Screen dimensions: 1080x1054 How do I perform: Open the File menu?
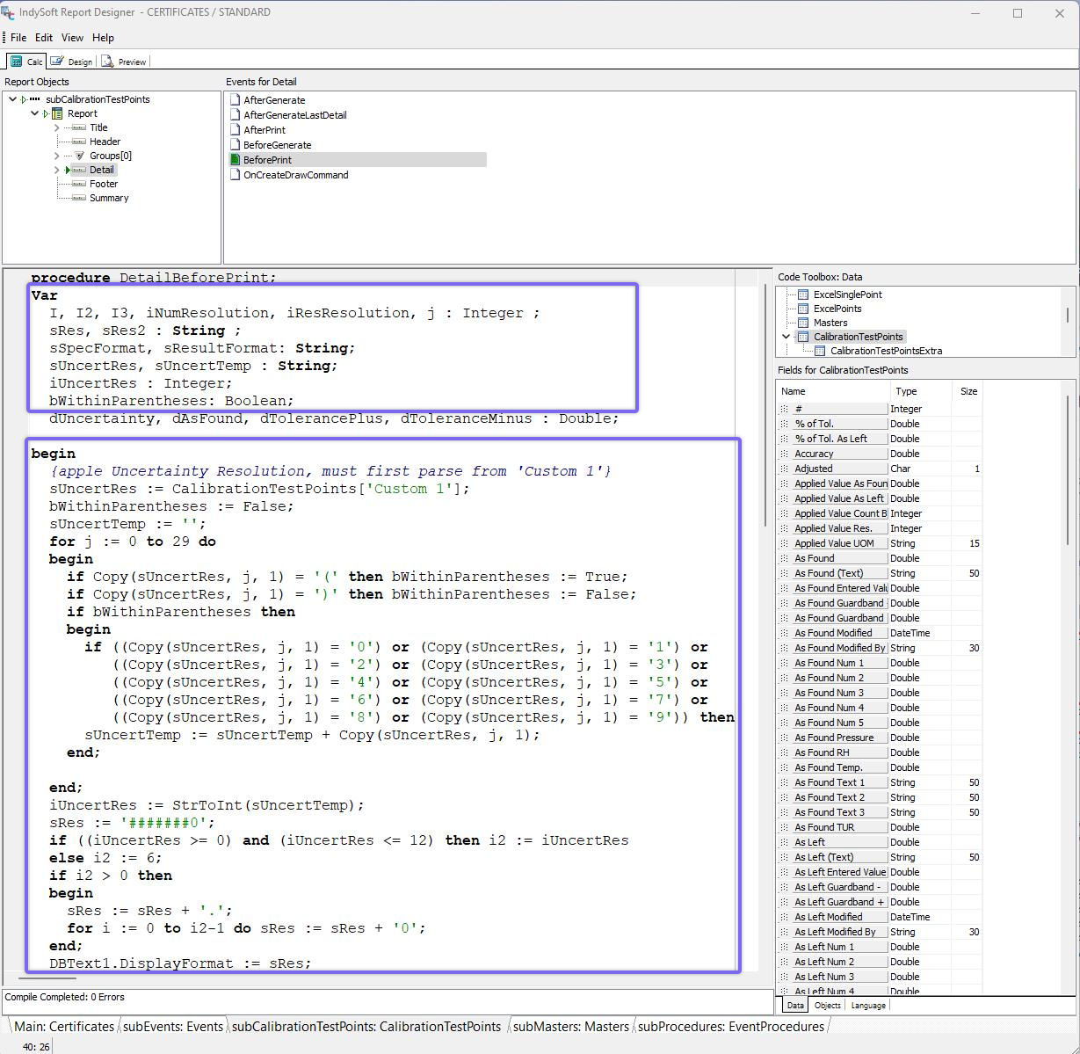[x=18, y=38]
